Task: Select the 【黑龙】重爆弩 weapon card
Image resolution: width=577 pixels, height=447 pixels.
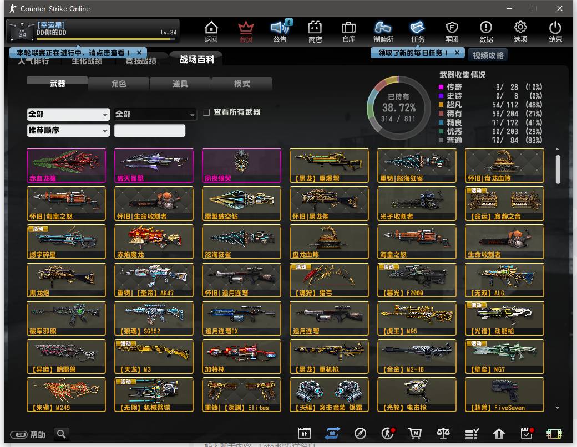Action: click(x=329, y=165)
